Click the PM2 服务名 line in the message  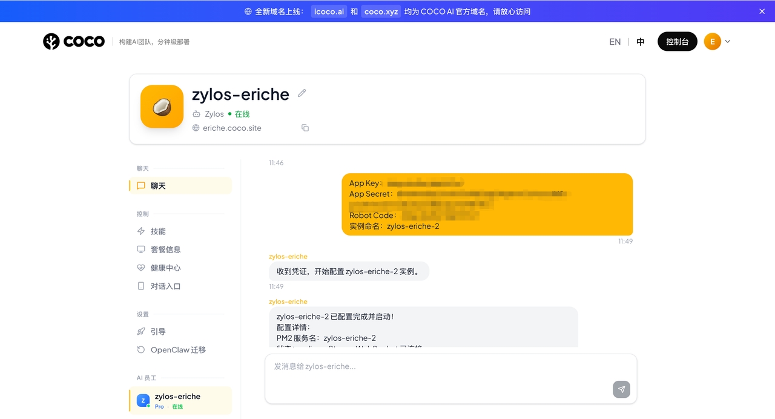click(x=326, y=338)
